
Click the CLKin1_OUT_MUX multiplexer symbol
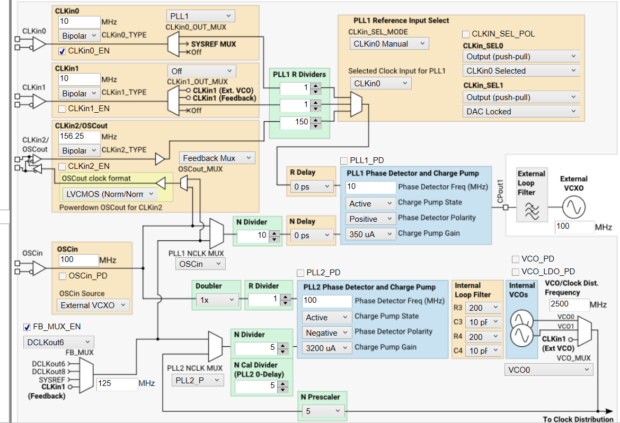click(x=173, y=101)
